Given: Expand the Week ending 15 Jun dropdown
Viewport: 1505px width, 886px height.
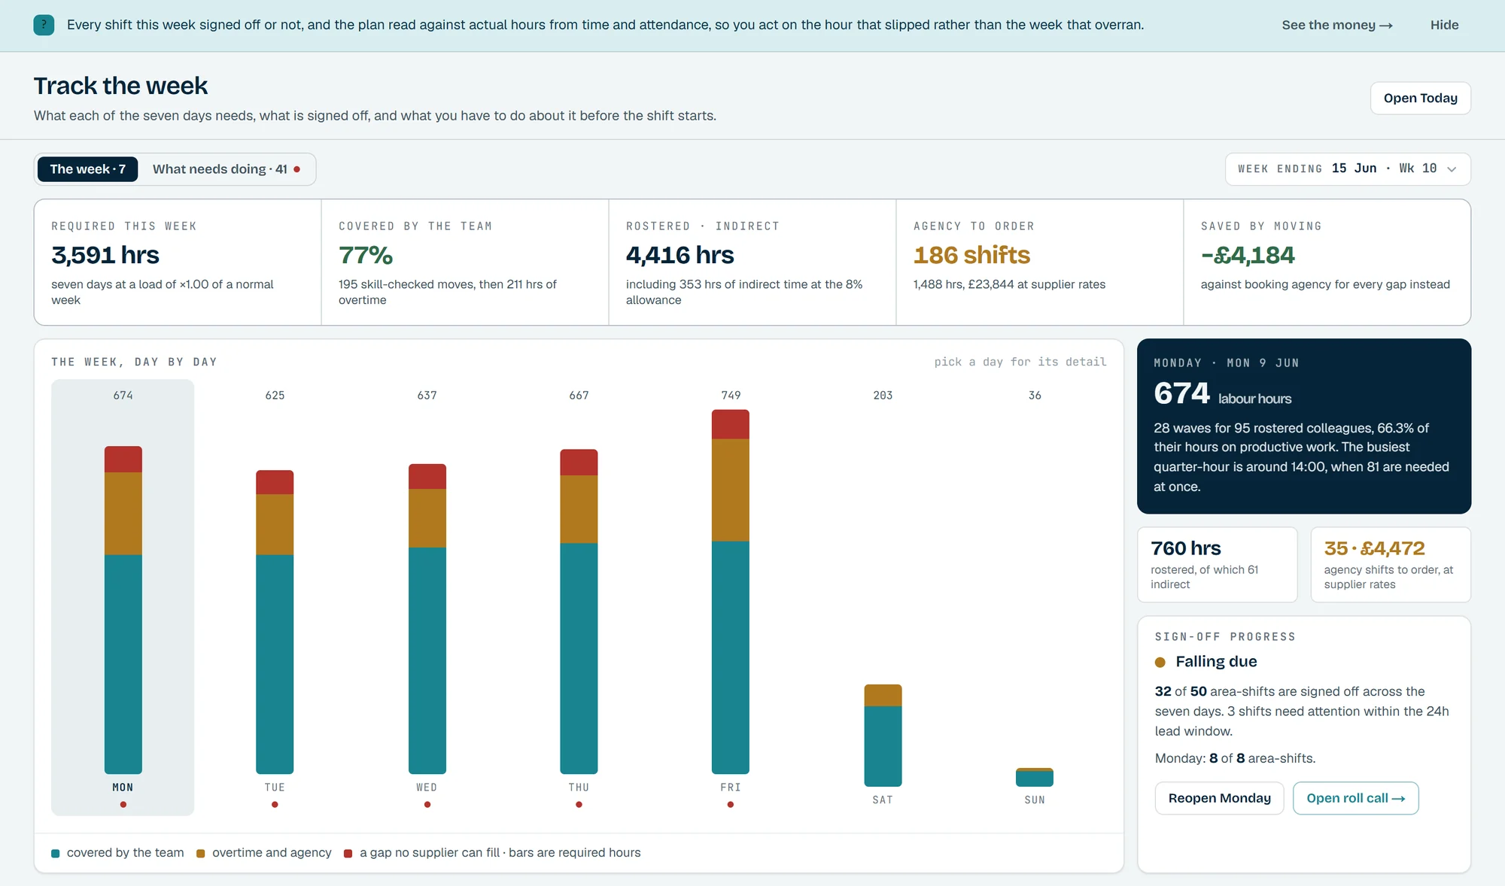Looking at the screenshot, I should (x=1348, y=169).
